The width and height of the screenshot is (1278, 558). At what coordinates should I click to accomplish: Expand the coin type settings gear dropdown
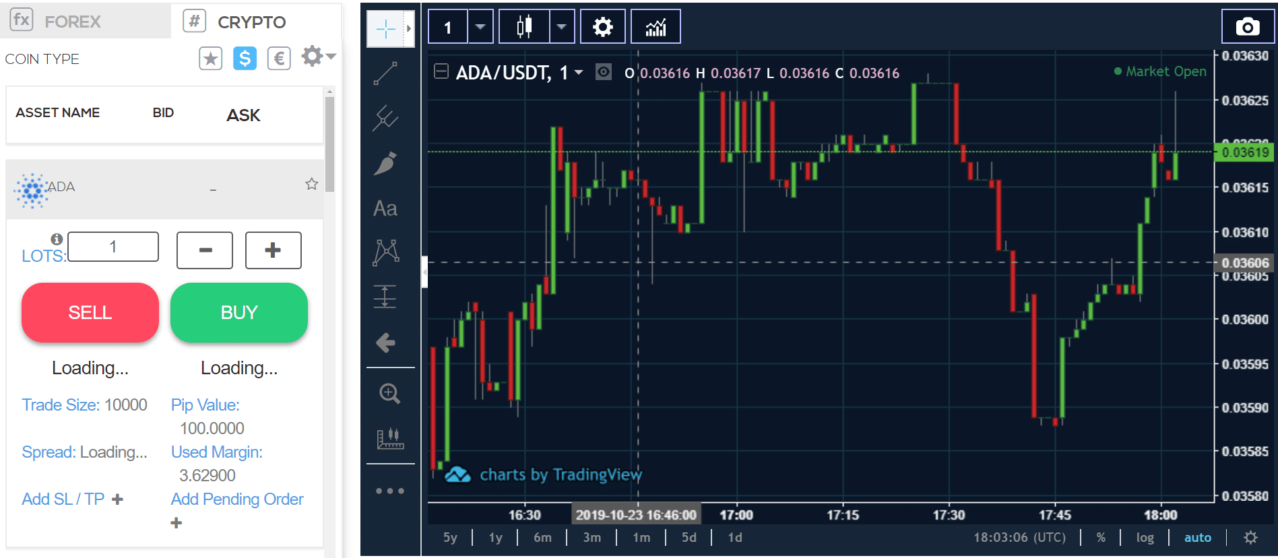tap(318, 57)
